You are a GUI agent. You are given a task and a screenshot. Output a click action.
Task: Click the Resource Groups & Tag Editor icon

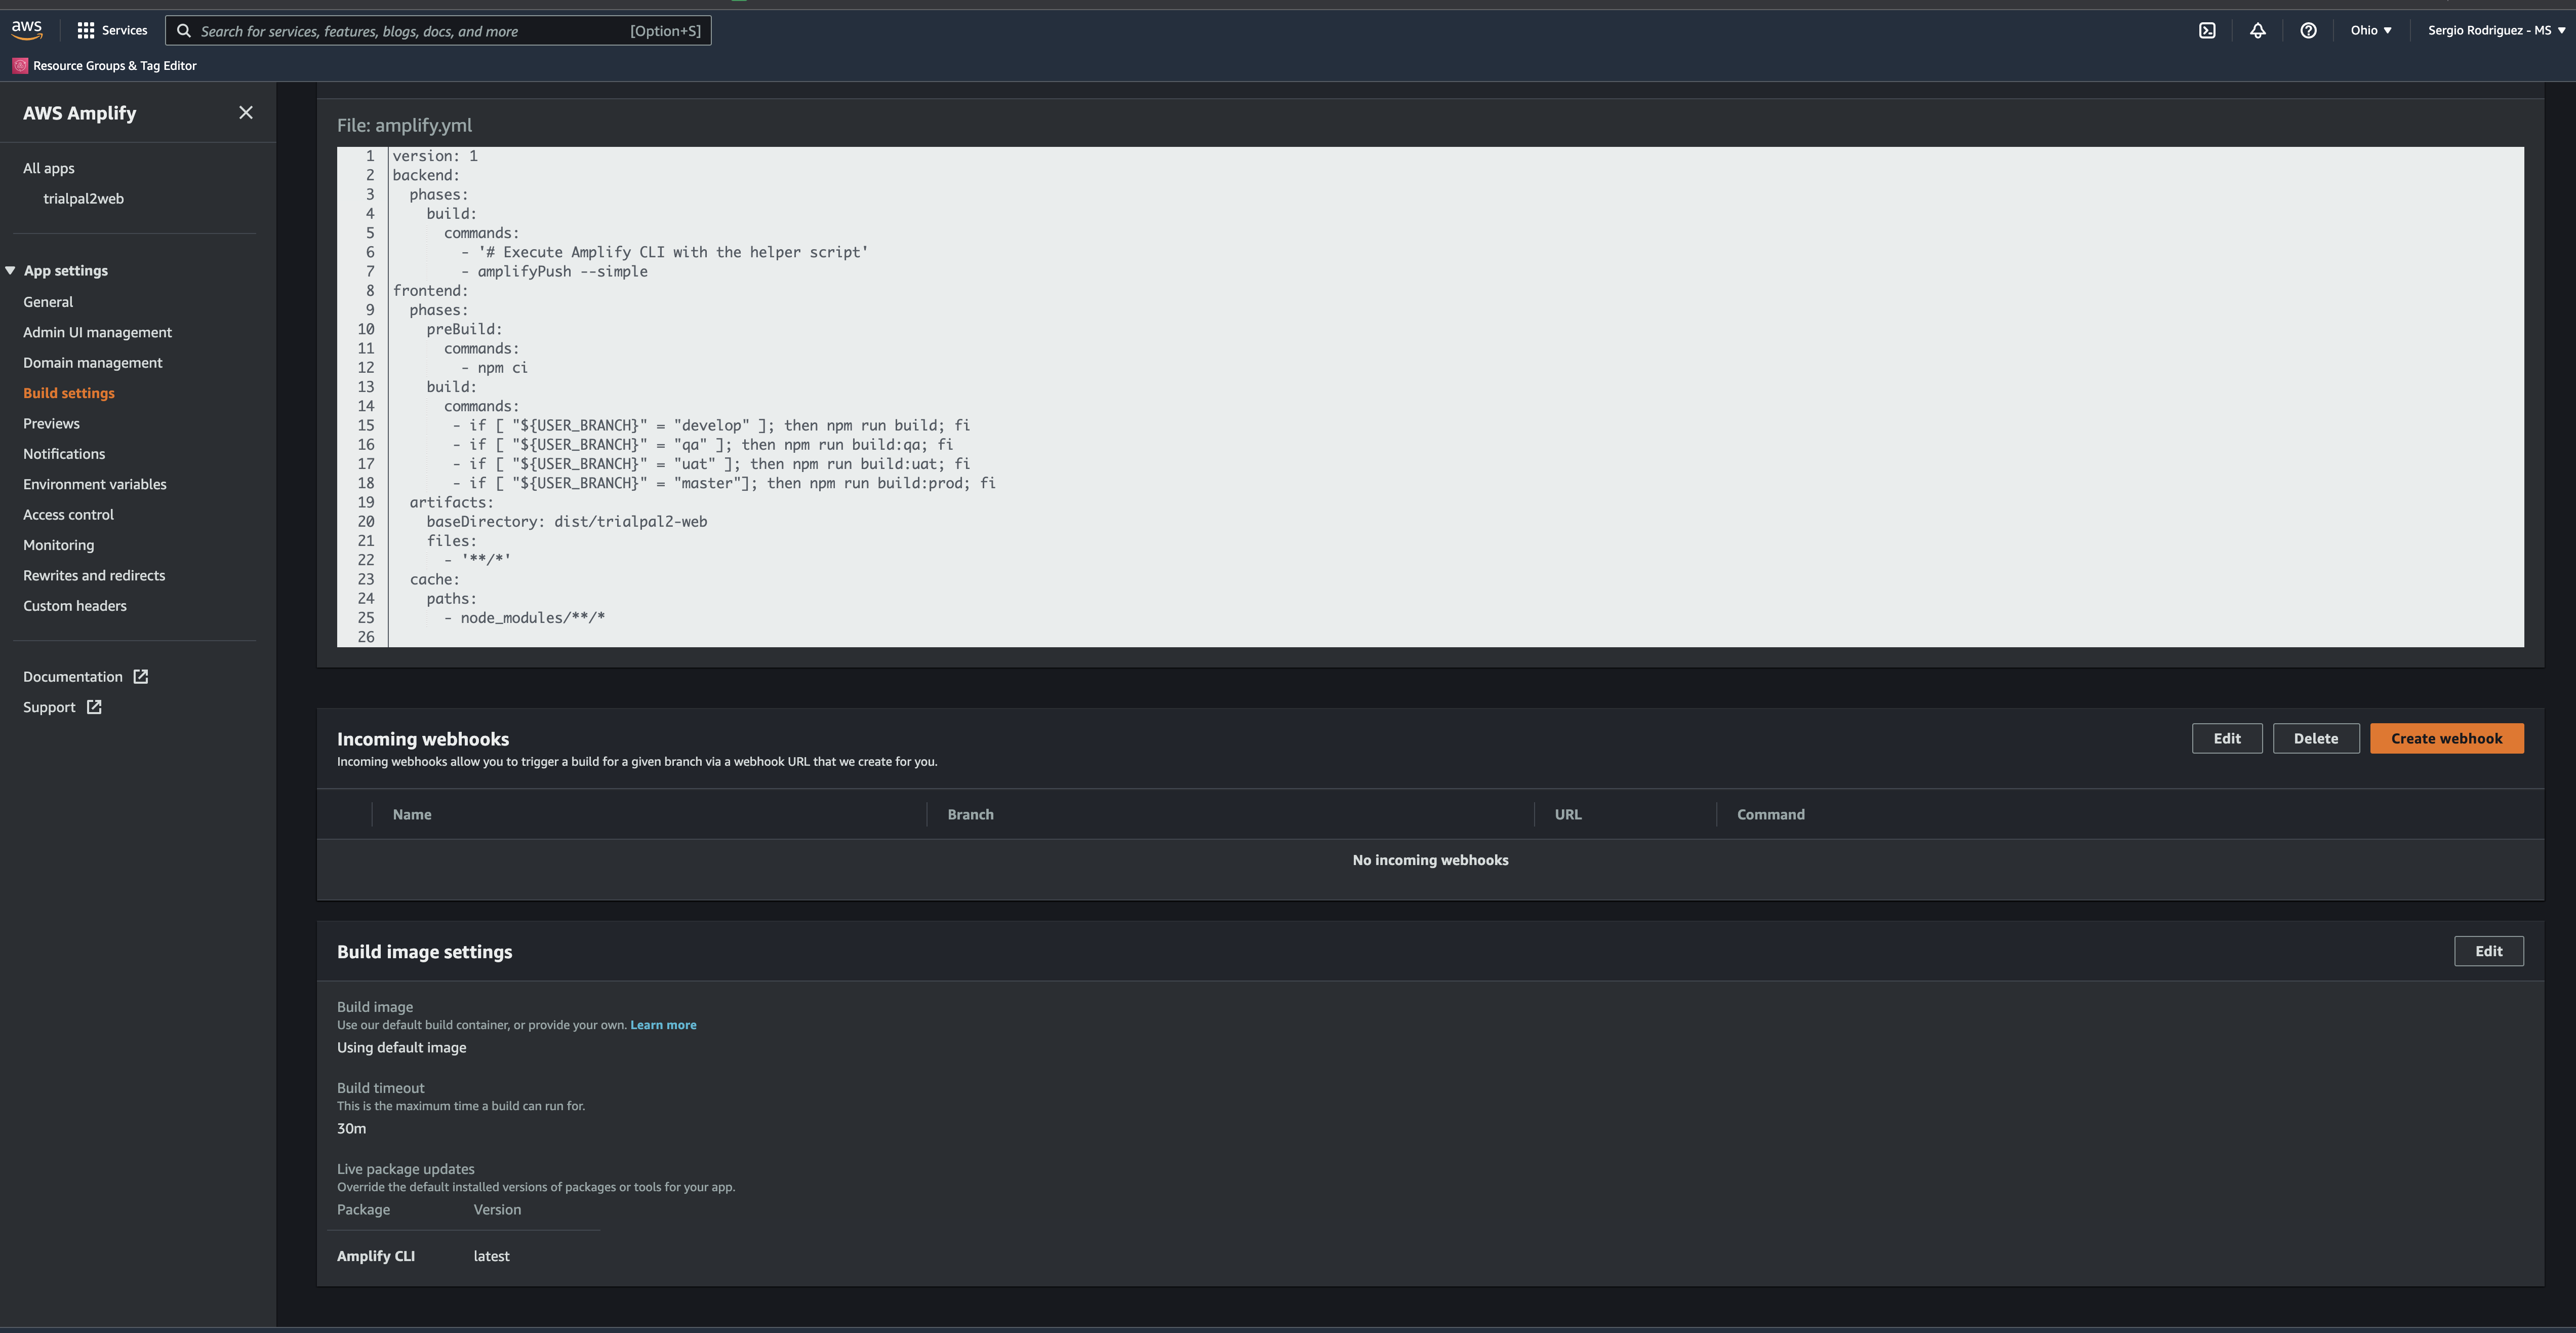click(19, 65)
